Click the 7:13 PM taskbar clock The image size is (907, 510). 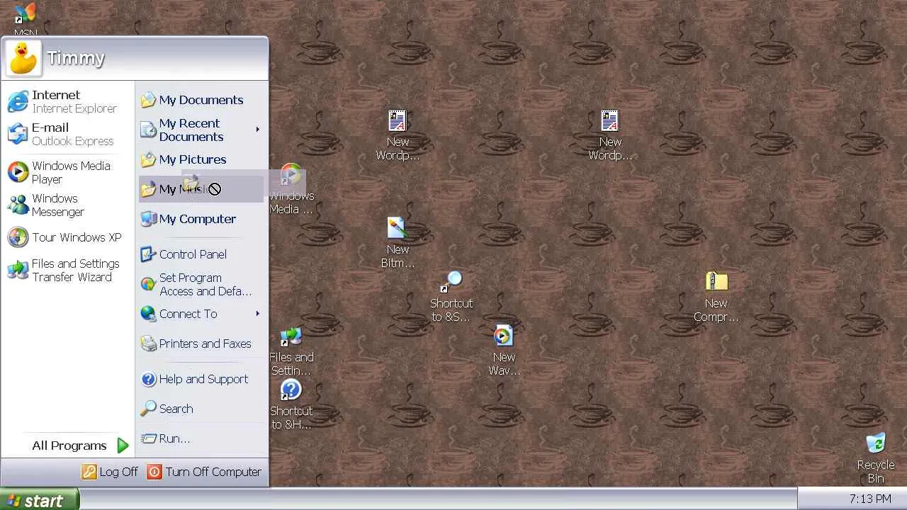coord(870,499)
